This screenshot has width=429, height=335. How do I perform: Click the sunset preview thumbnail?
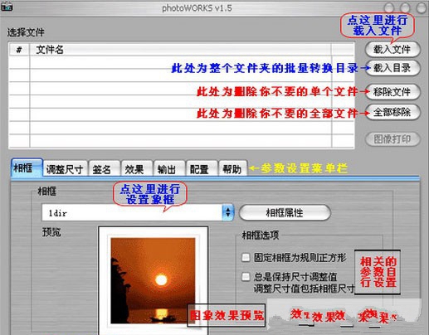(154, 280)
